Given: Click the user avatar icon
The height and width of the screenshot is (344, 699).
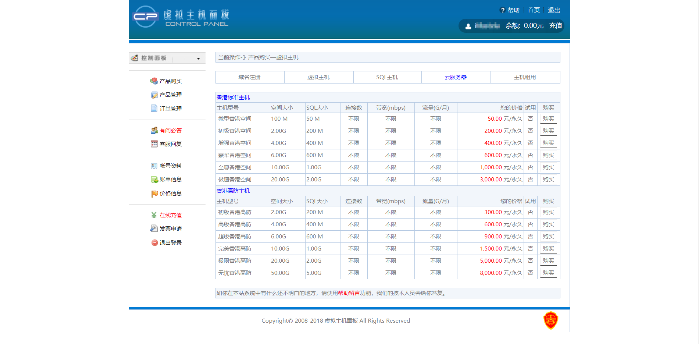Looking at the screenshot, I should click(468, 26).
